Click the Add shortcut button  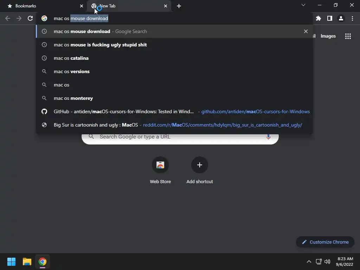point(200,170)
